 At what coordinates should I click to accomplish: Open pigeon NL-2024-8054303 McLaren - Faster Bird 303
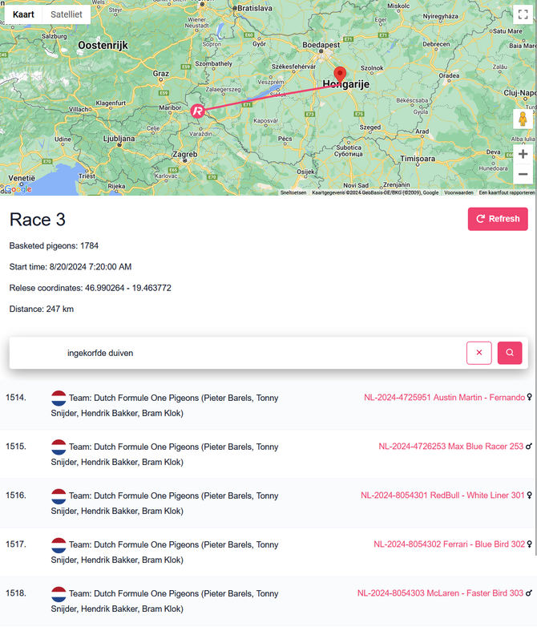[x=440, y=593]
